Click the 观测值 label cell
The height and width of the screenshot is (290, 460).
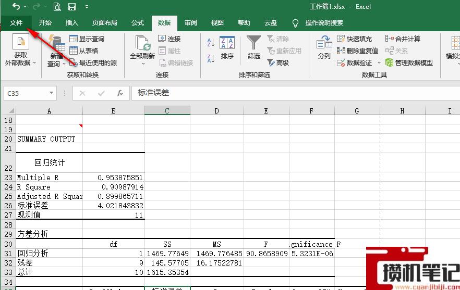(49, 215)
